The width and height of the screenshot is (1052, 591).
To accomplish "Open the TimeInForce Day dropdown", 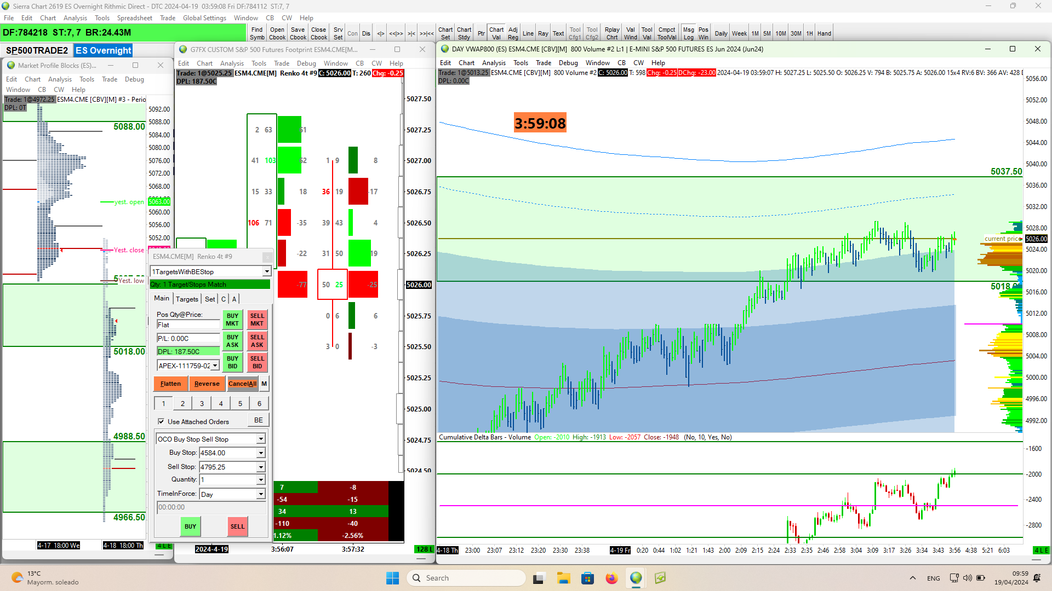I will point(261,494).
